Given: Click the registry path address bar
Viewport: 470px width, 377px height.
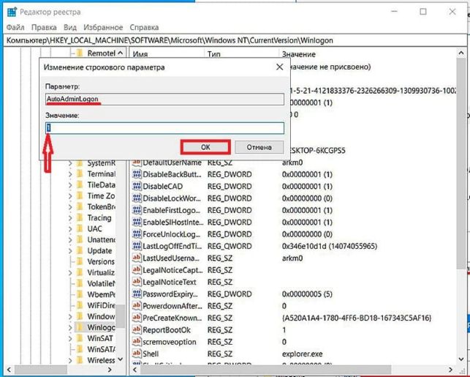Looking at the screenshot, I should click(x=235, y=40).
